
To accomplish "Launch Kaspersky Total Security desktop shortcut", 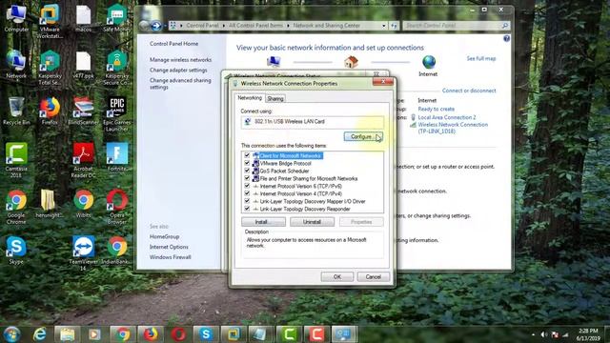I will coord(50,68).
